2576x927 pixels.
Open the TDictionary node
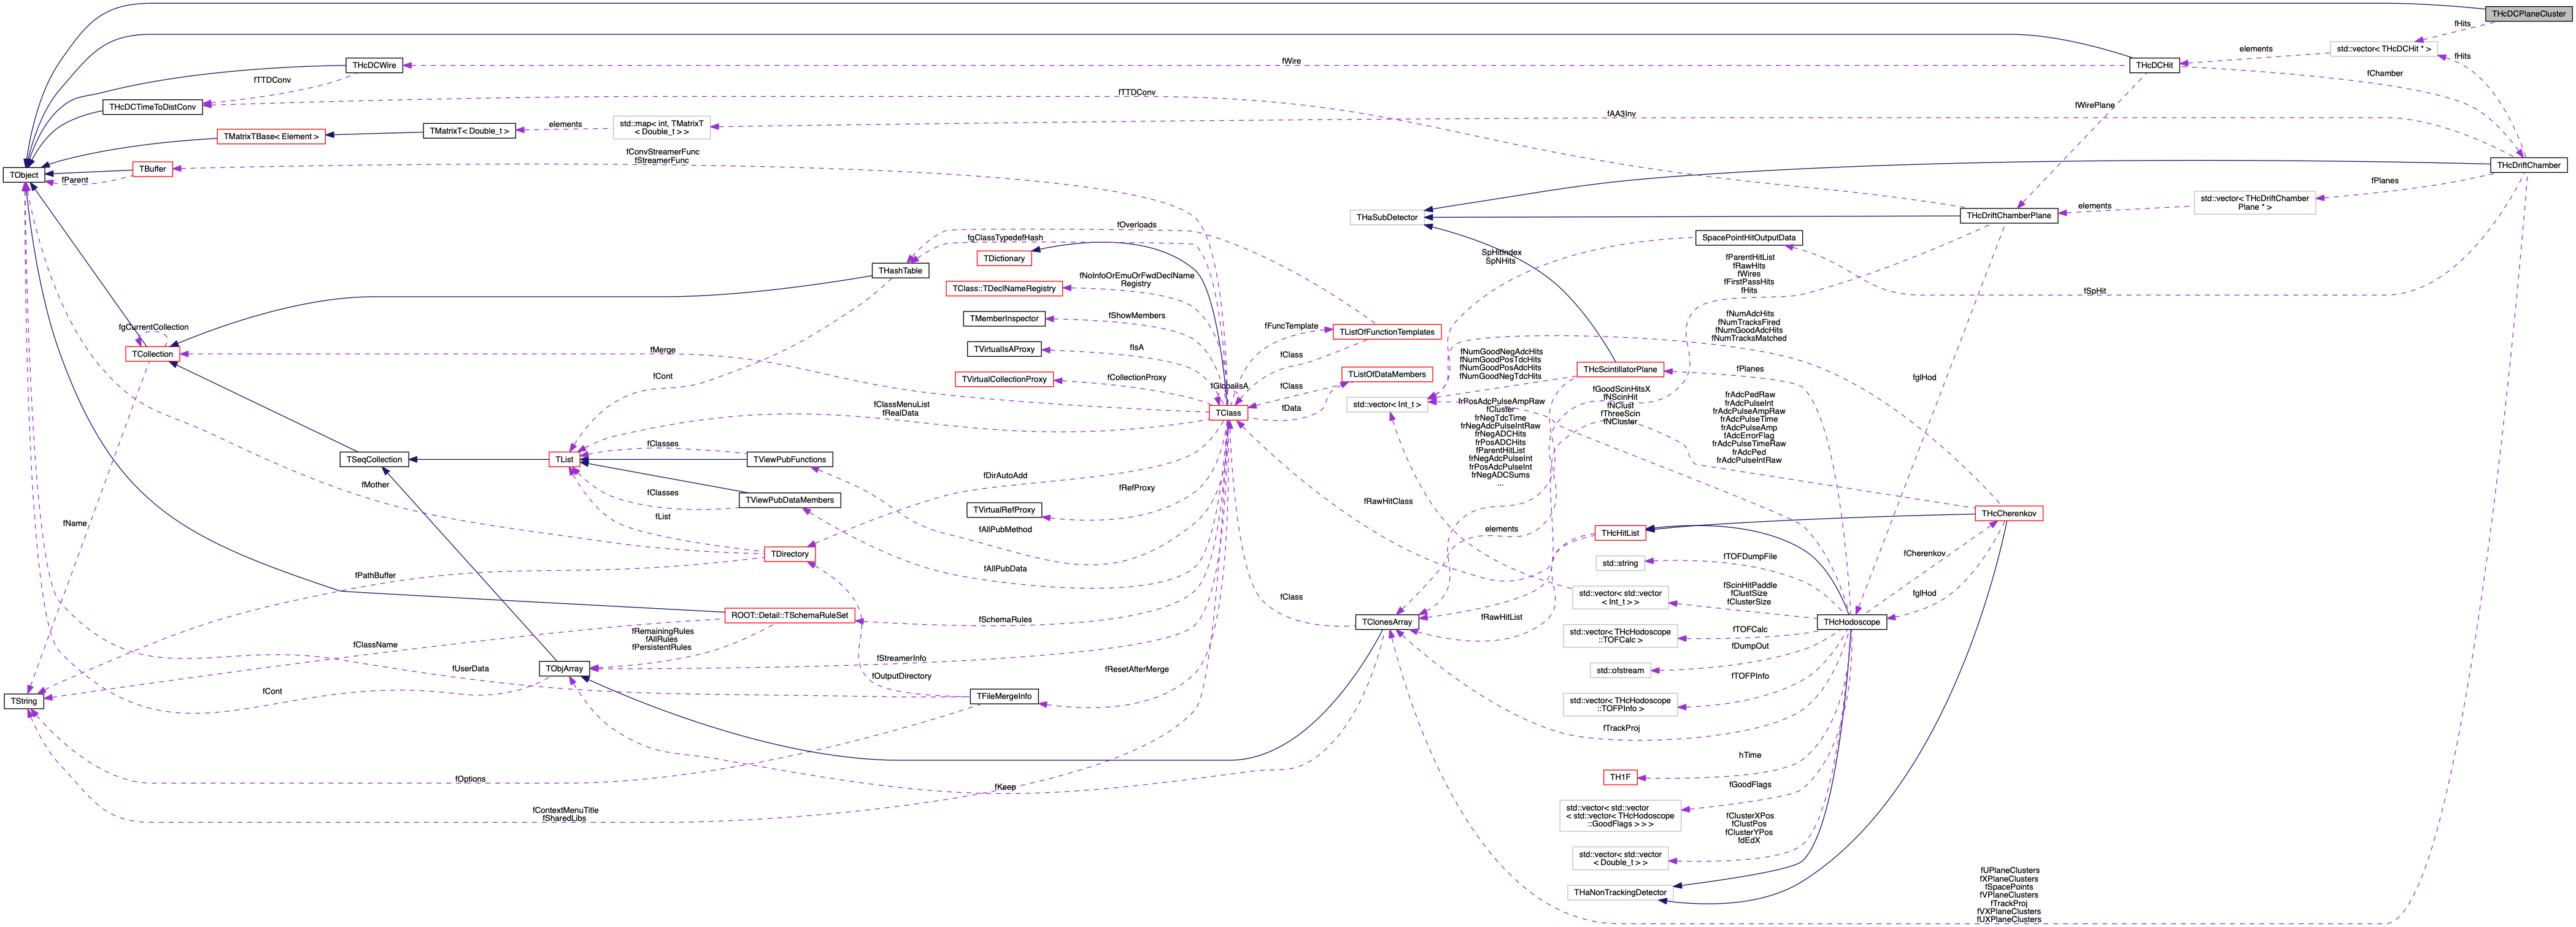tap(1003, 259)
